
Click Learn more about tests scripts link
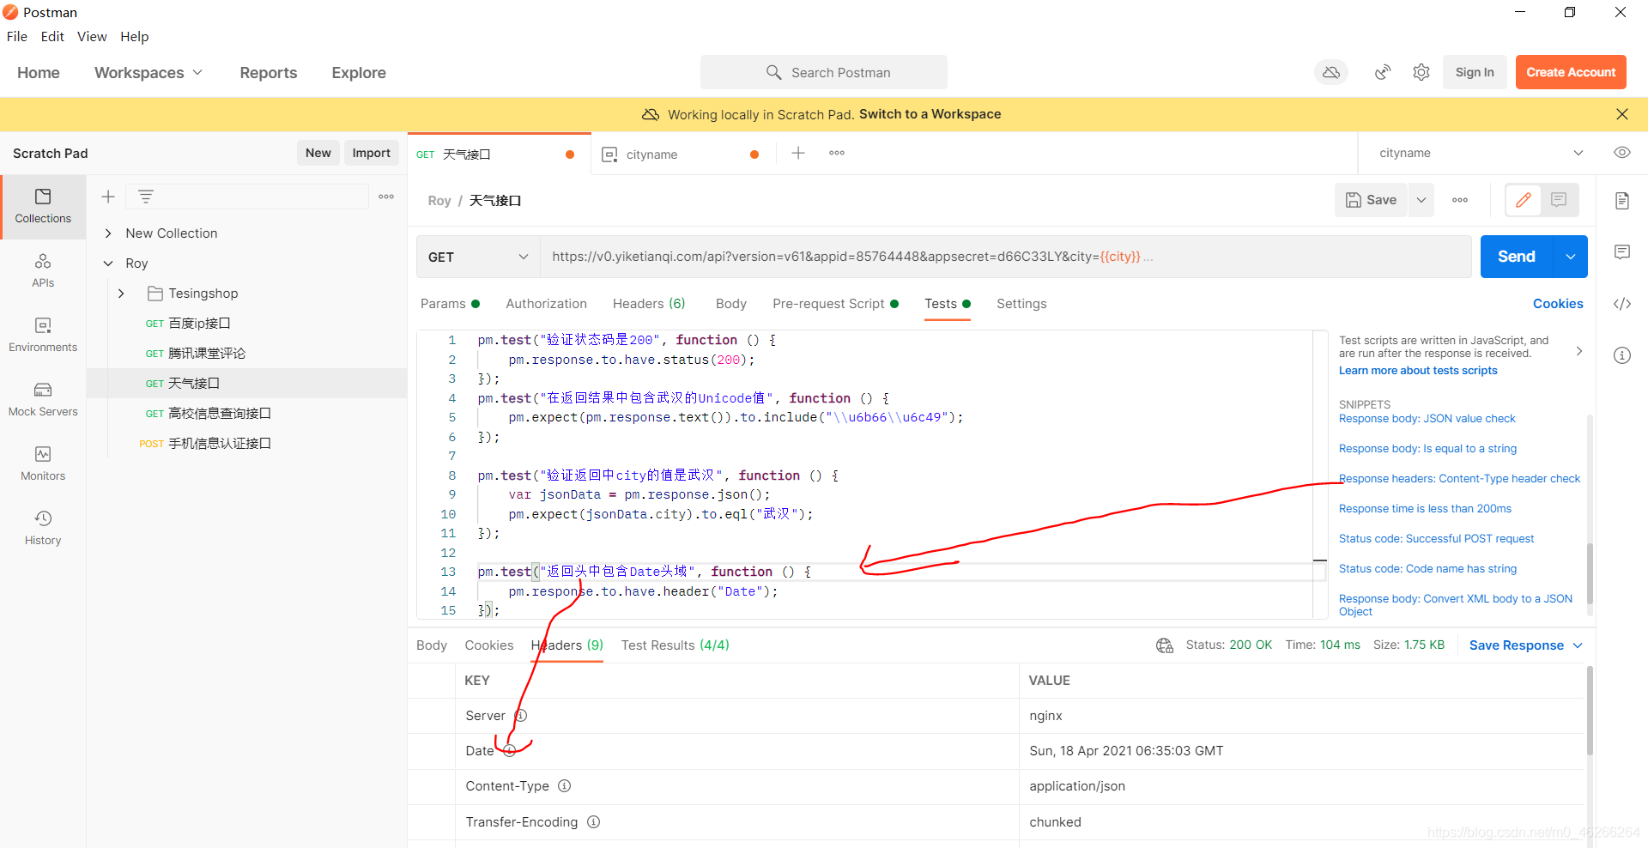tap(1418, 371)
